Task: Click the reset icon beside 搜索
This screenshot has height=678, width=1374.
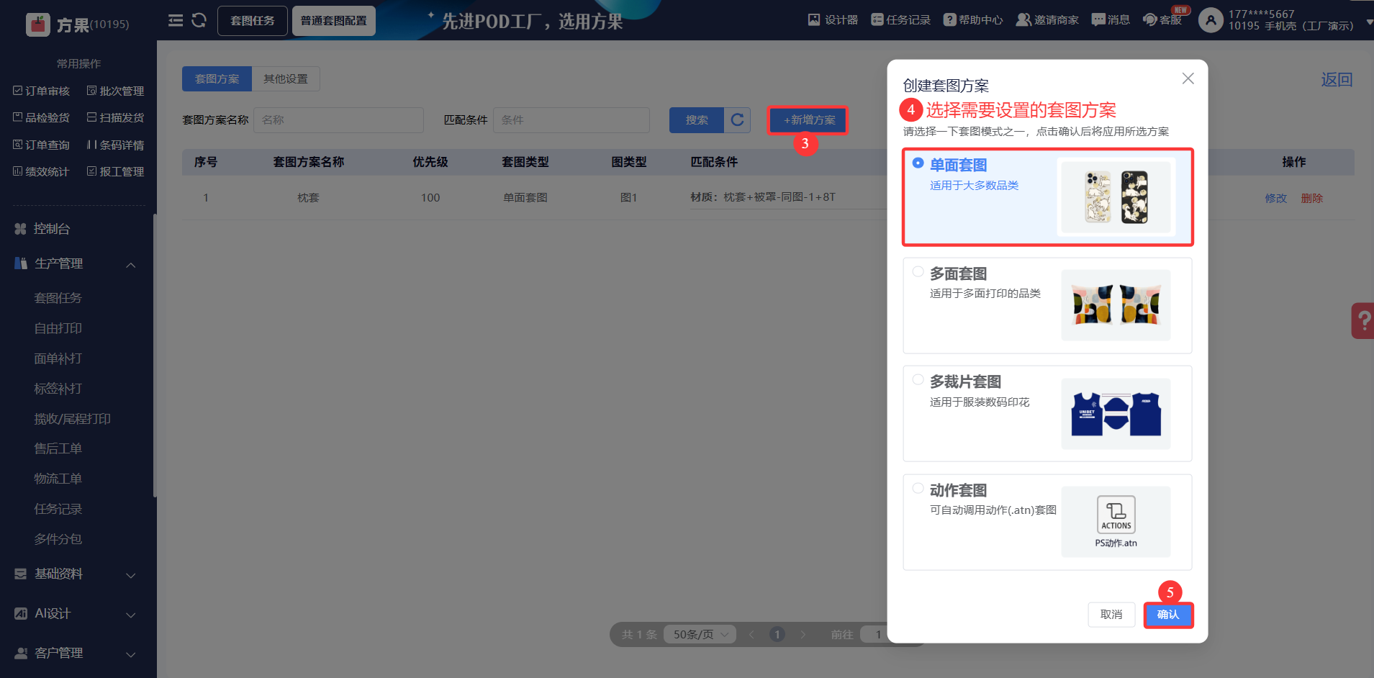Action: 737,120
